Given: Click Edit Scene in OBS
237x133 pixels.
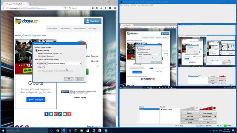Looking at the screenshot, I should pyautogui.click(x=190, y=116).
